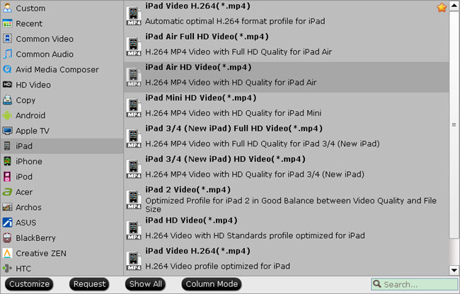Click the Common Audio music note icon
The image size is (460, 294).
click(7, 54)
